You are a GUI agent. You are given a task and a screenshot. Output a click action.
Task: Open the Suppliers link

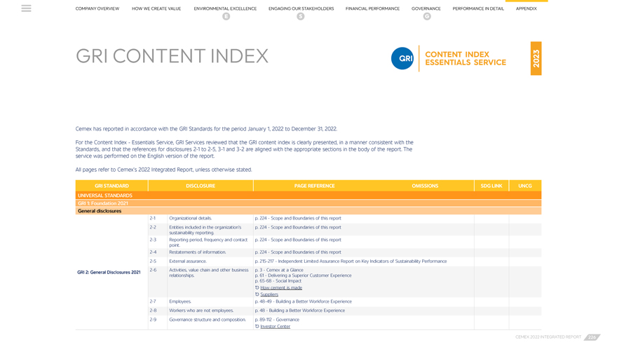[x=269, y=294]
